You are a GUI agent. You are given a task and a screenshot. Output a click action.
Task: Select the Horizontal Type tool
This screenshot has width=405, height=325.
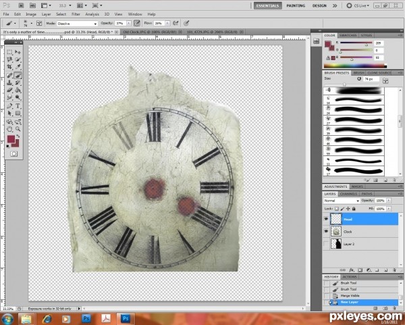pyautogui.click(x=18, y=106)
